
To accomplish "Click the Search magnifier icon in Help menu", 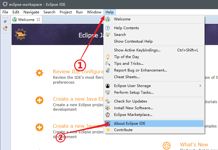I will click(108, 35).
